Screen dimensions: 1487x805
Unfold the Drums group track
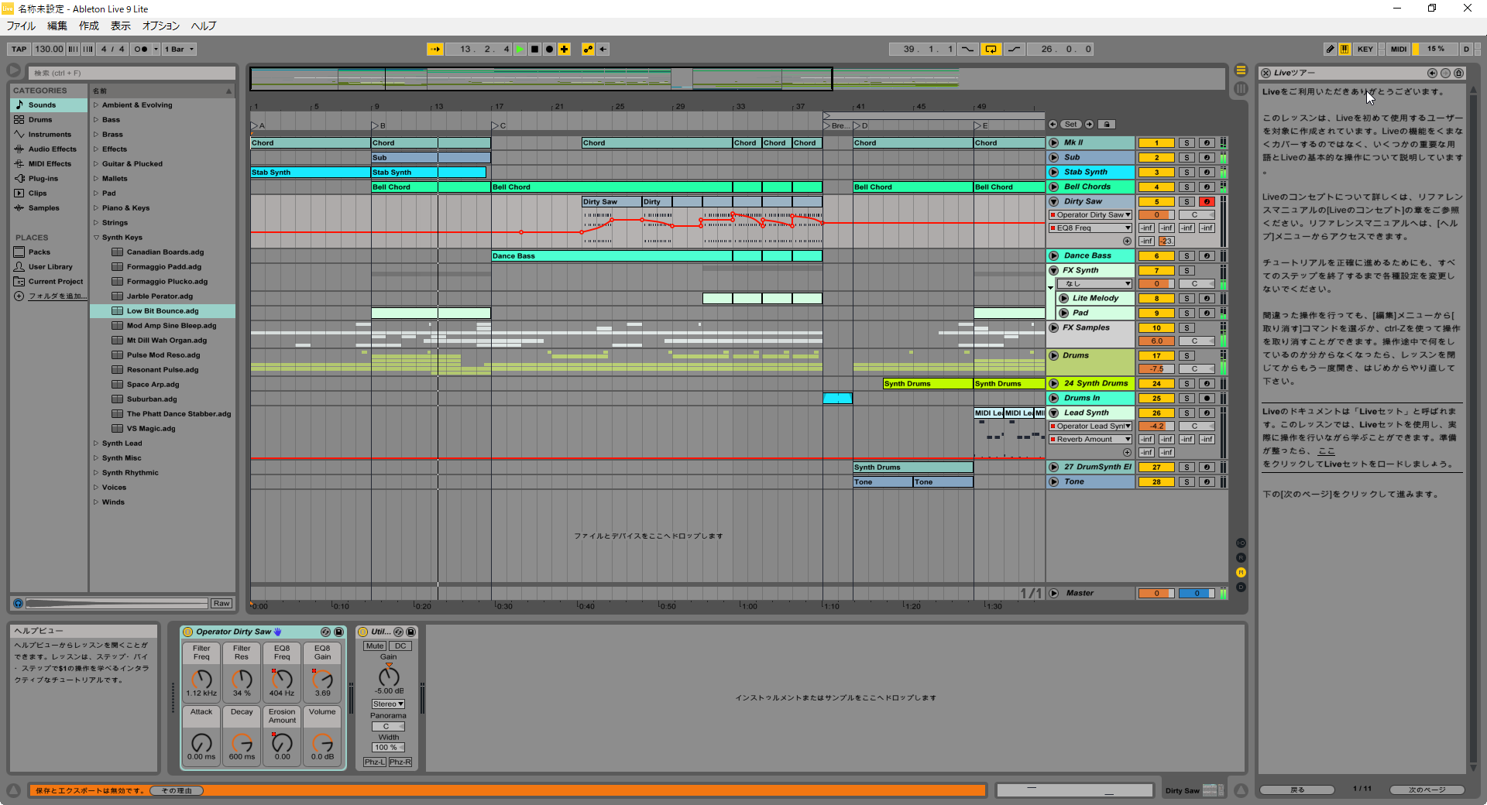point(1054,355)
